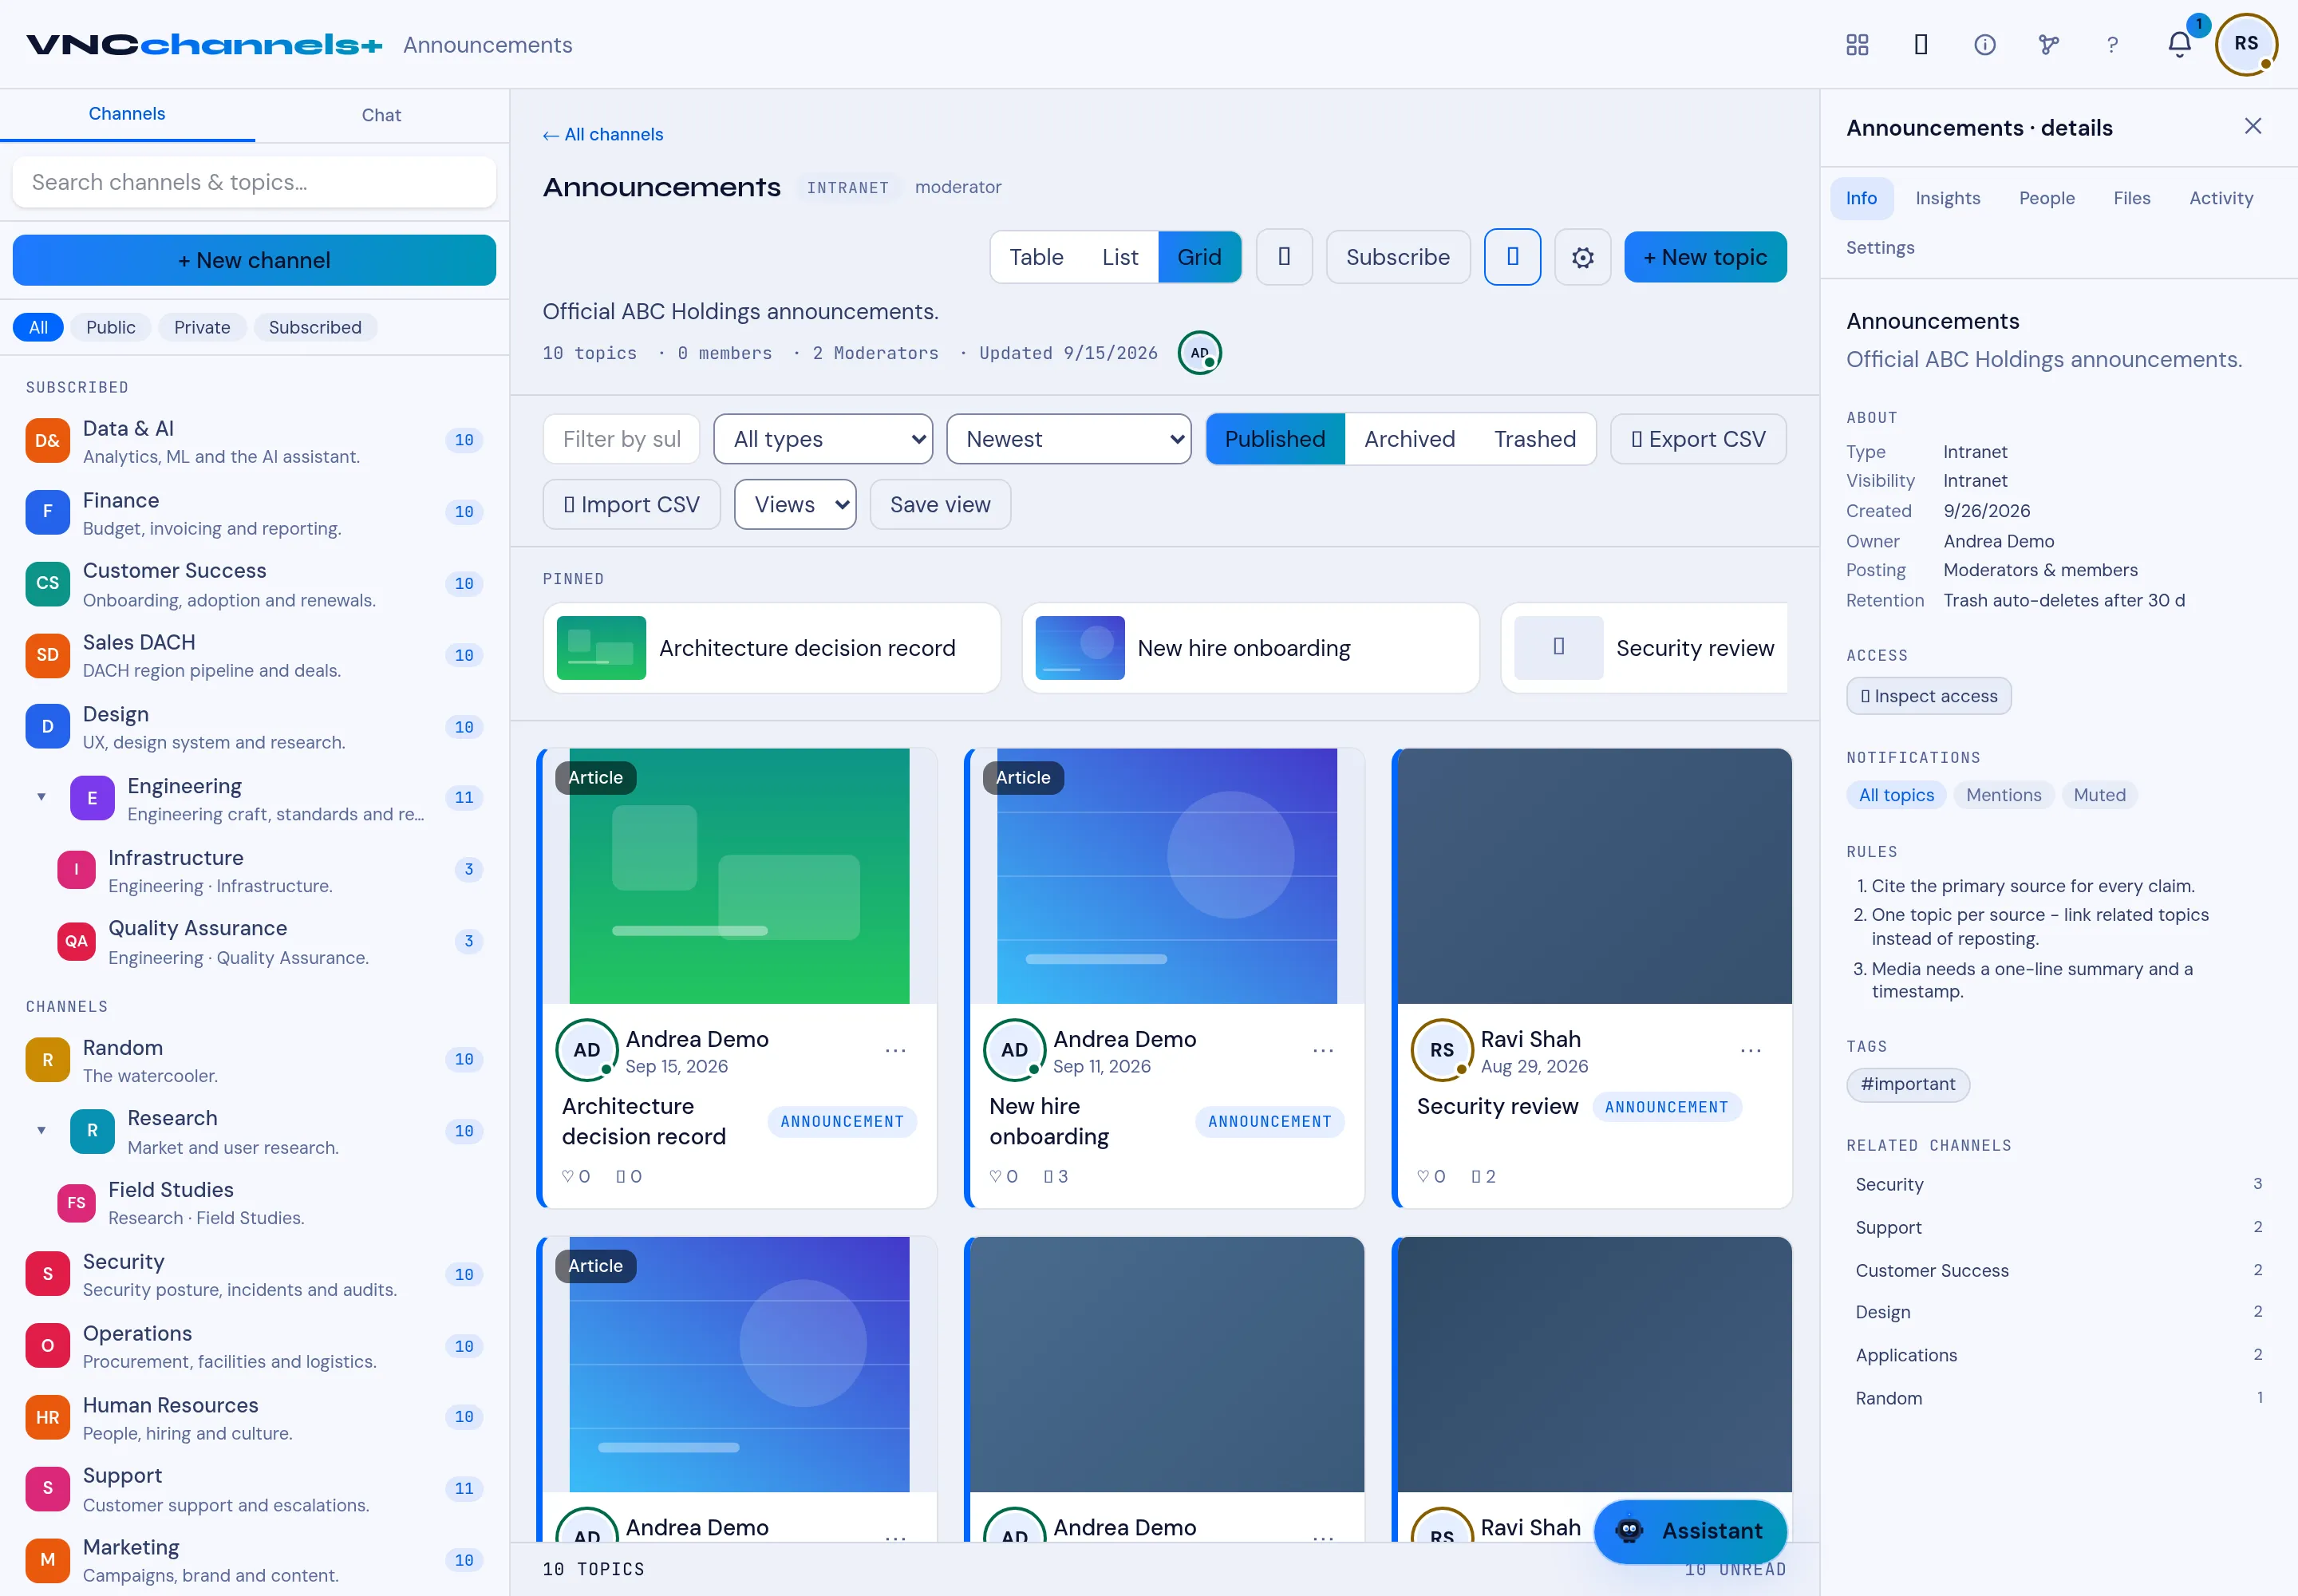Viewport: 2298px width, 1596px height.
Task: Set notifications to Muted
Action: (x=2099, y=795)
